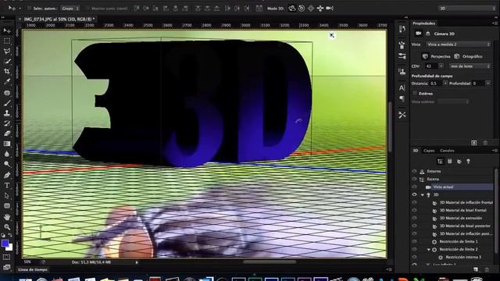Filter 3D panel by materials
The image size is (500, 281).
(459, 162)
